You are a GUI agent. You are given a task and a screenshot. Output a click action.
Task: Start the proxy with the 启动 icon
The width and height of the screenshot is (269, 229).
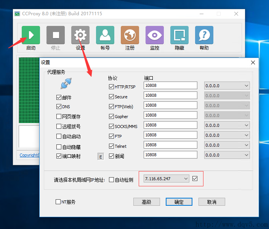pyautogui.click(x=31, y=35)
